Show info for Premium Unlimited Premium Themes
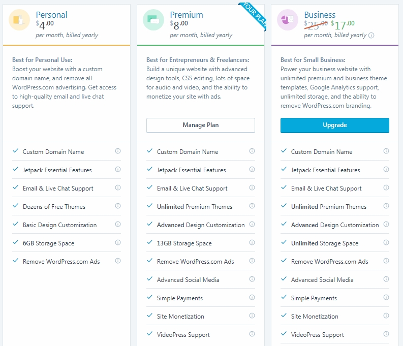This screenshot has width=403, height=346. 252,206
